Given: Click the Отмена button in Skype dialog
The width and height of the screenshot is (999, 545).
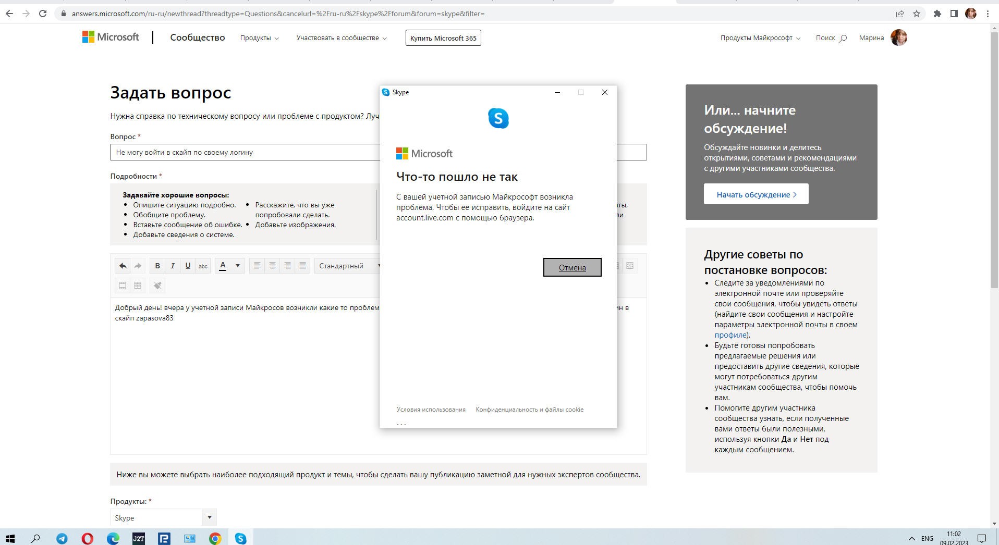Looking at the screenshot, I should 572,267.
